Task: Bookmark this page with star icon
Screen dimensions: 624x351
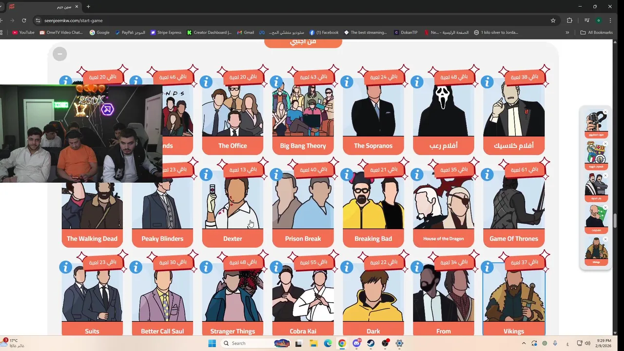Action: [x=553, y=20]
